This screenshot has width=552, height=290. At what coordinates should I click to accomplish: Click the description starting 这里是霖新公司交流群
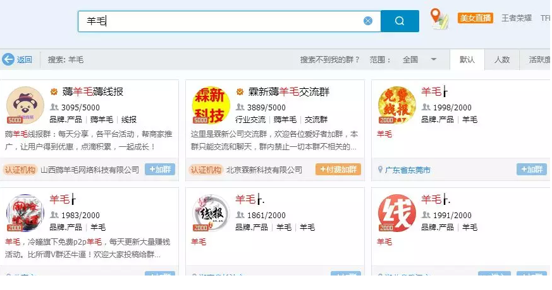(274, 141)
